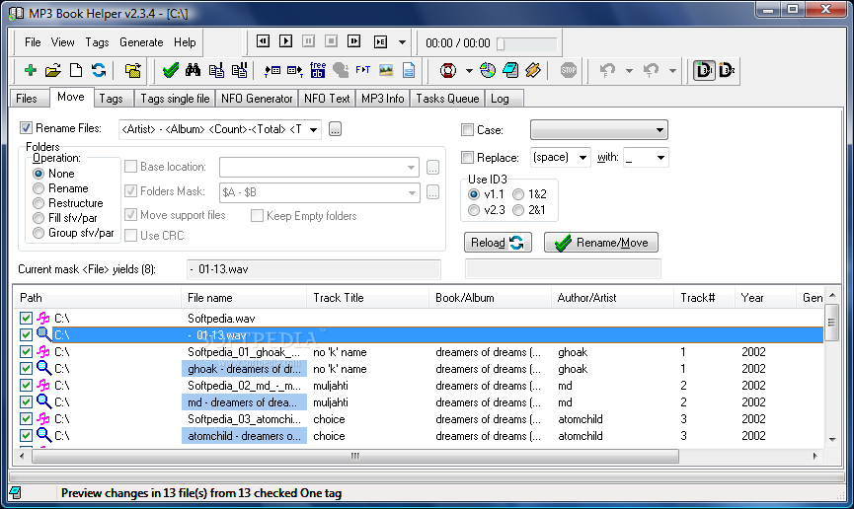Click the Reload button
Image resolution: width=854 pixels, height=509 pixels.
pyautogui.click(x=498, y=243)
